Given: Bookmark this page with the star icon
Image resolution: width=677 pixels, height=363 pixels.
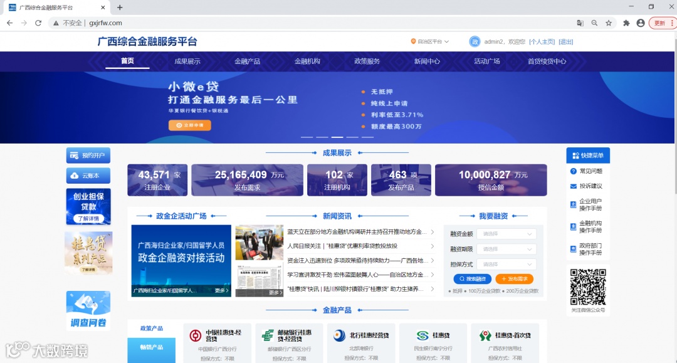Looking at the screenshot, I should [609, 23].
